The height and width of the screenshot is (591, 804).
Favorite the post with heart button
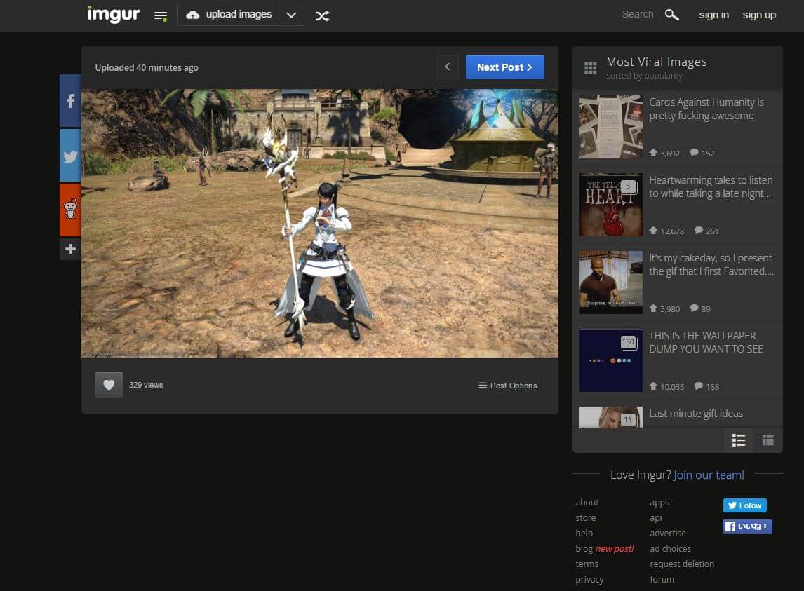pos(109,385)
